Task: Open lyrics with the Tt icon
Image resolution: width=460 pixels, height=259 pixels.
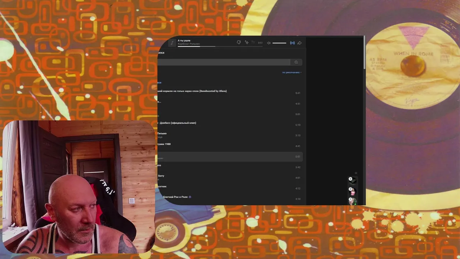Action: tap(253, 42)
